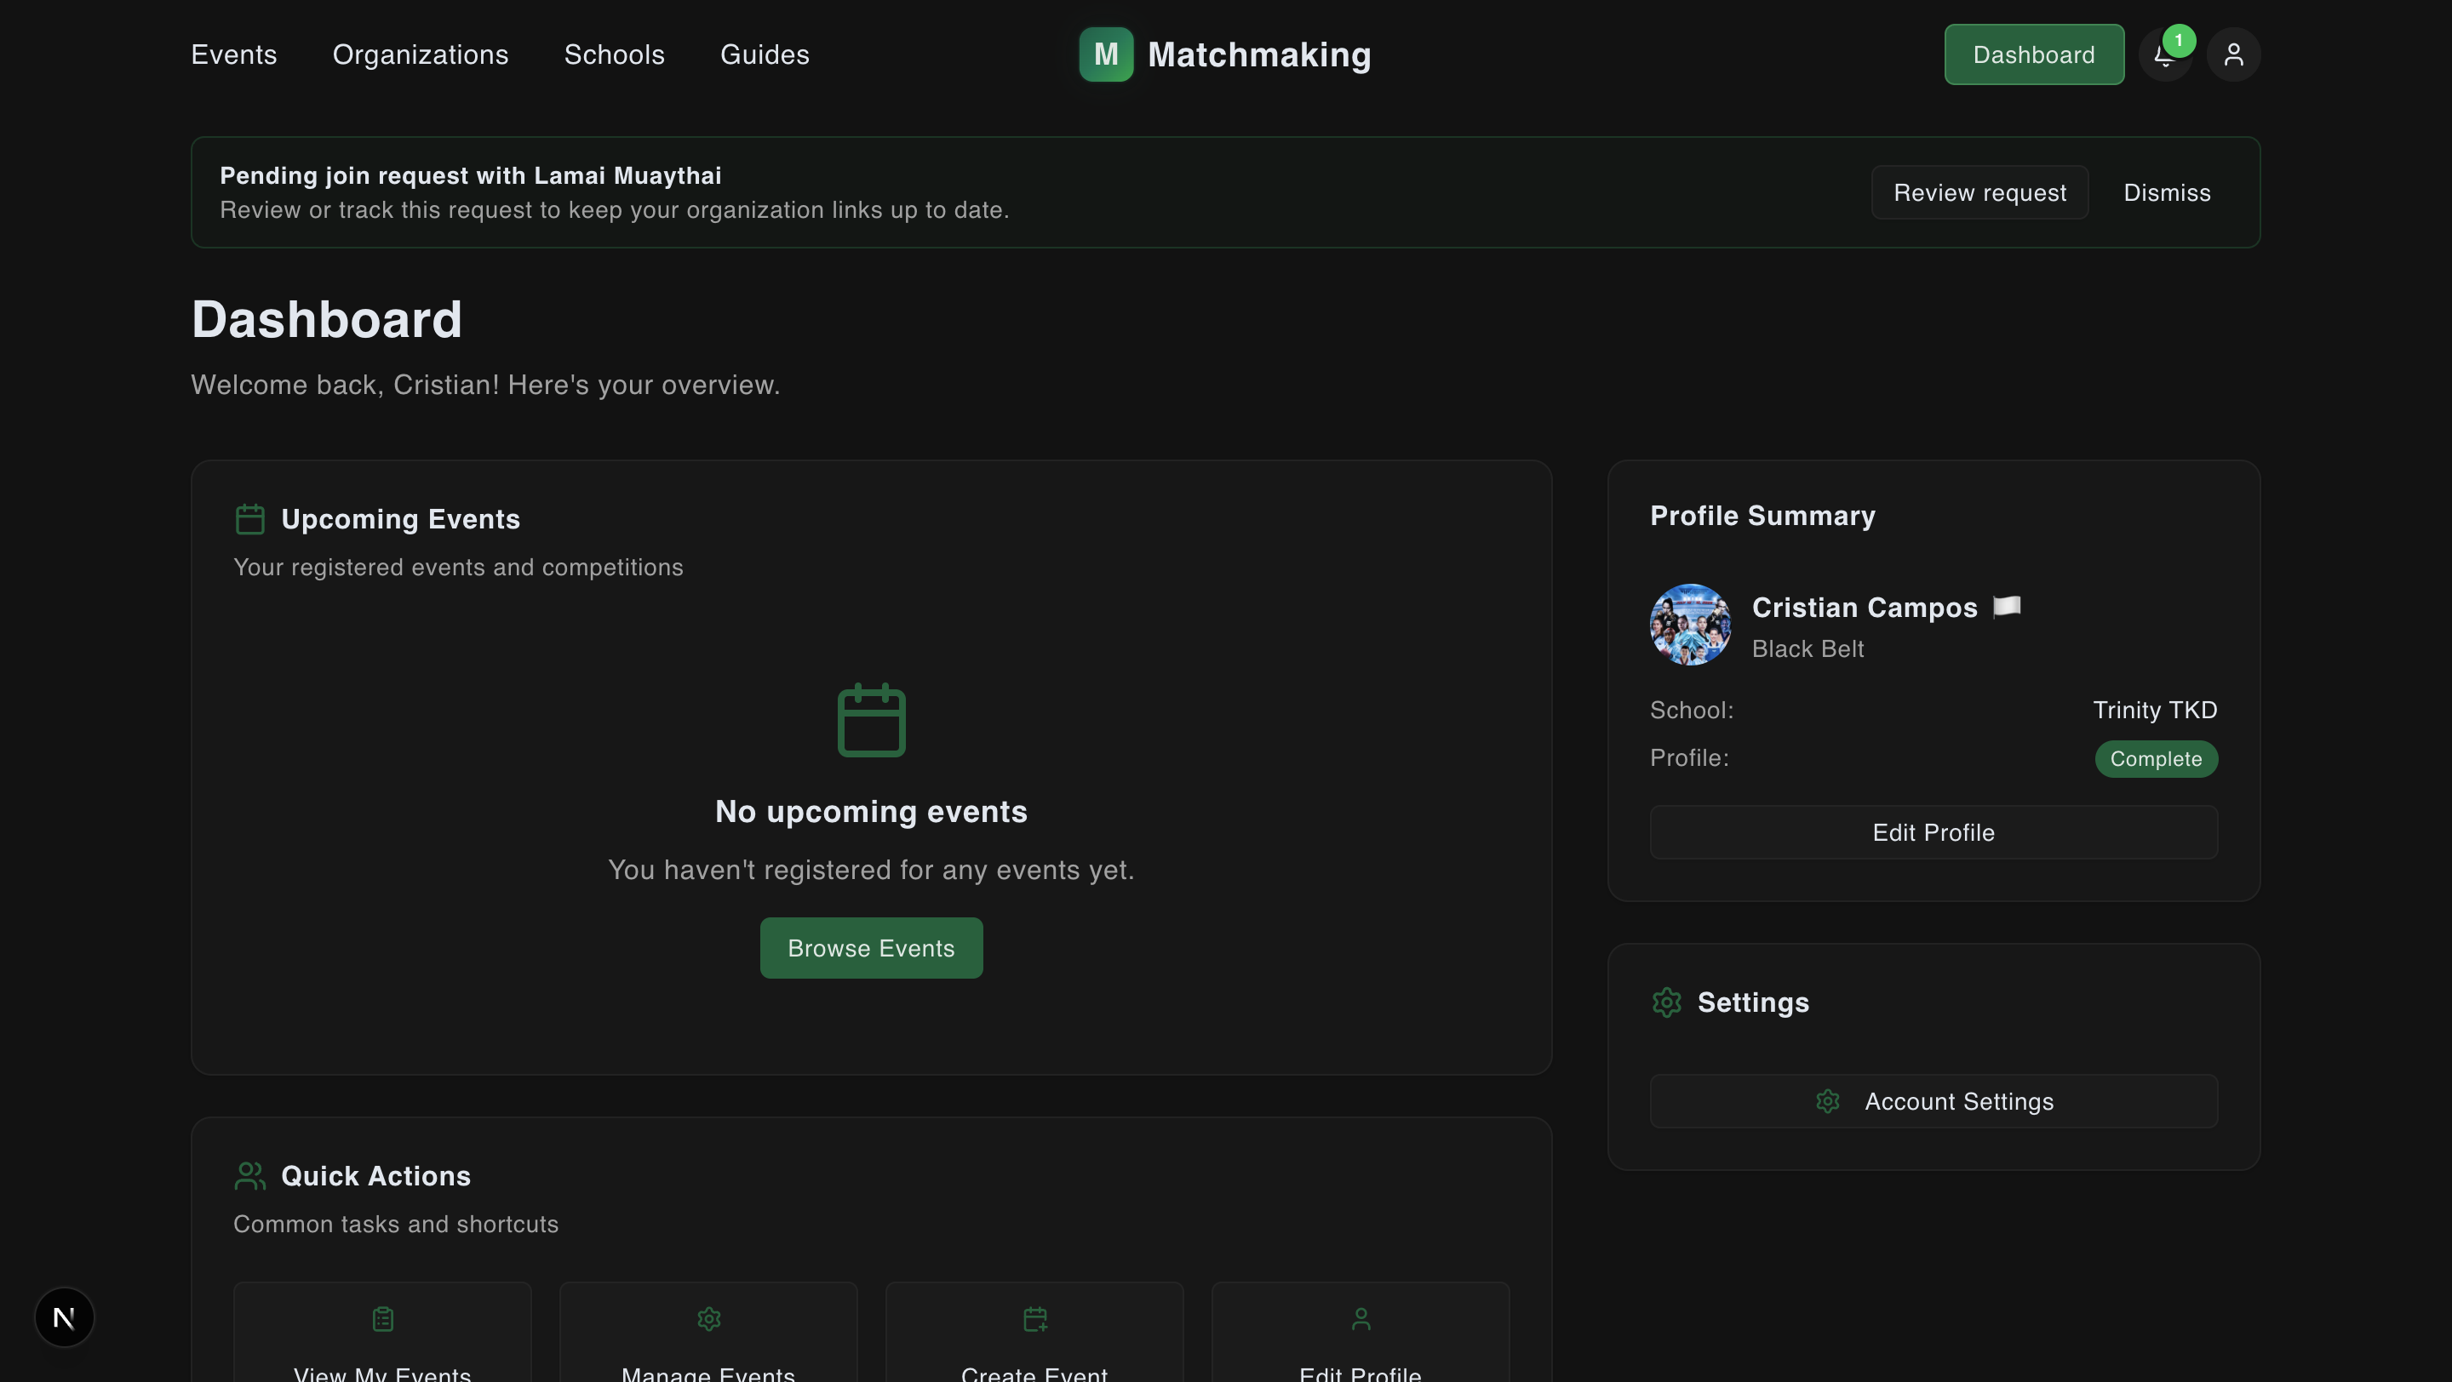Open the Schools nav item
This screenshot has height=1382, width=2452.
click(615, 55)
